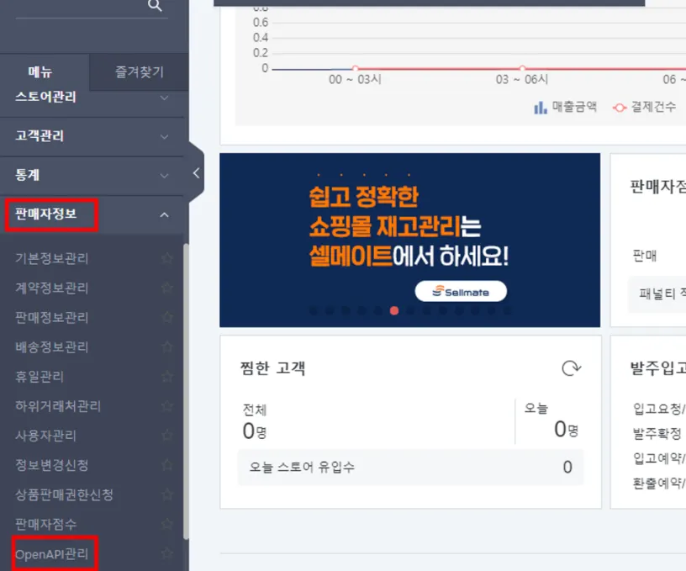The height and width of the screenshot is (571, 686).
Task: Click the 오늘 customer count
Action: [566, 429]
